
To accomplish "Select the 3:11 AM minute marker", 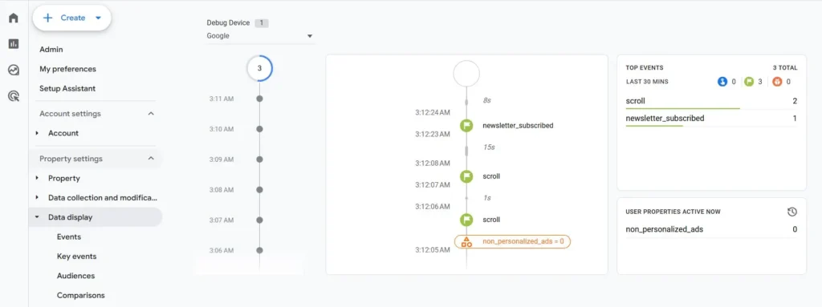I will click(259, 99).
